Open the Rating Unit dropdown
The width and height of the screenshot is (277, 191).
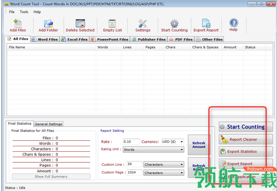pos(153,149)
